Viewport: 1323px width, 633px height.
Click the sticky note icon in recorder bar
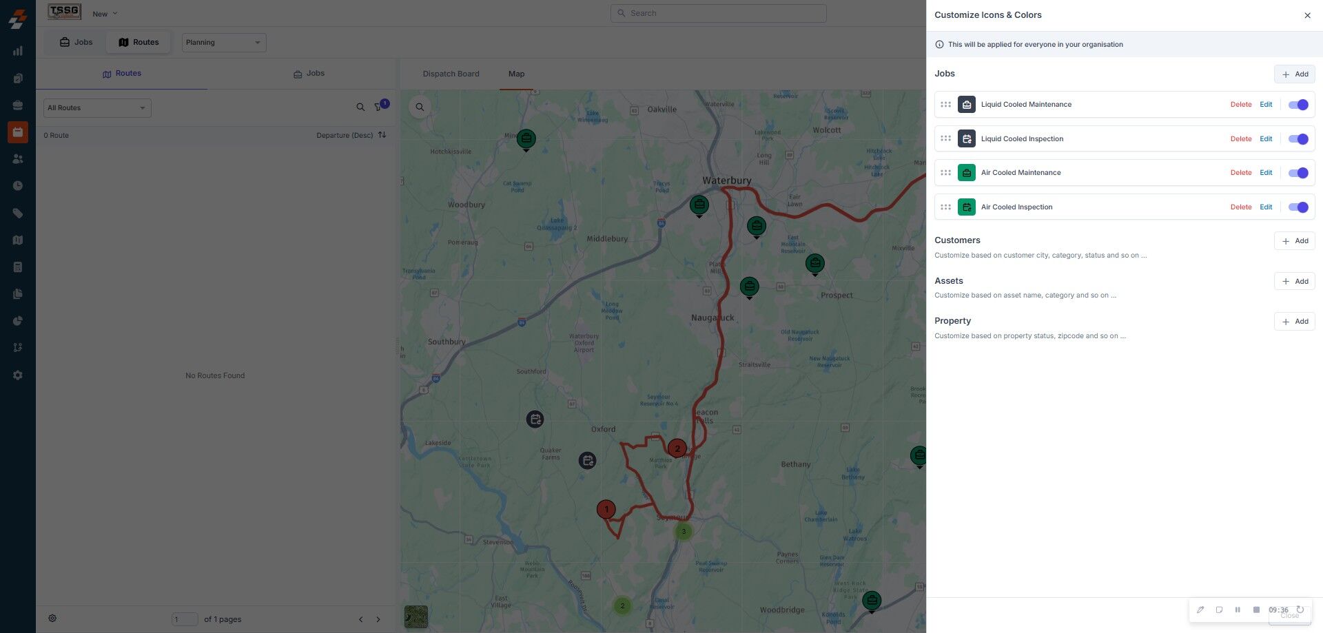(x=1219, y=610)
